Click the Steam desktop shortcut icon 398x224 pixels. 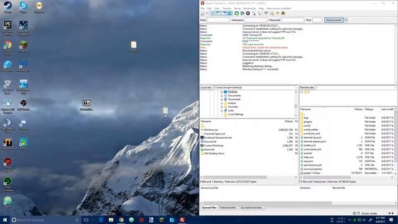(7, 7)
